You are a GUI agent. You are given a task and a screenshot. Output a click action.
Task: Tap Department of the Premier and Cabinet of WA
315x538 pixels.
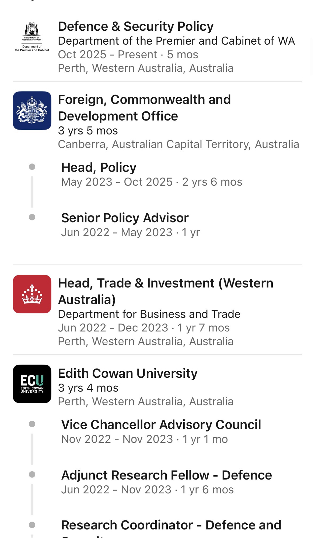(x=176, y=41)
